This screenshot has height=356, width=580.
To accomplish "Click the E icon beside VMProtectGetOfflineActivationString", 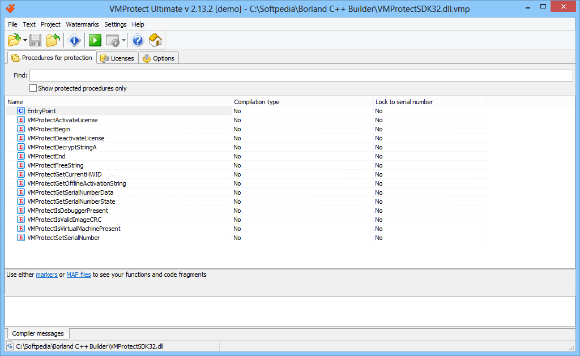I will point(21,183).
